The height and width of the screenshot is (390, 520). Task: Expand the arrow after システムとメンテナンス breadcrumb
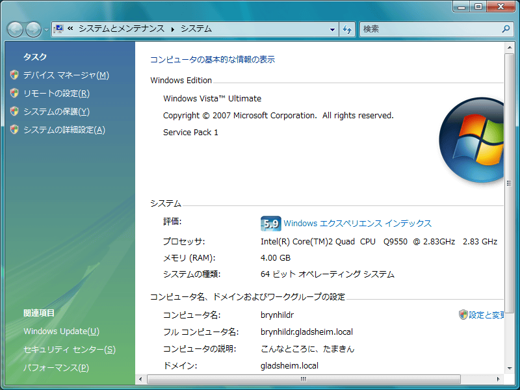tap(173, 29)
